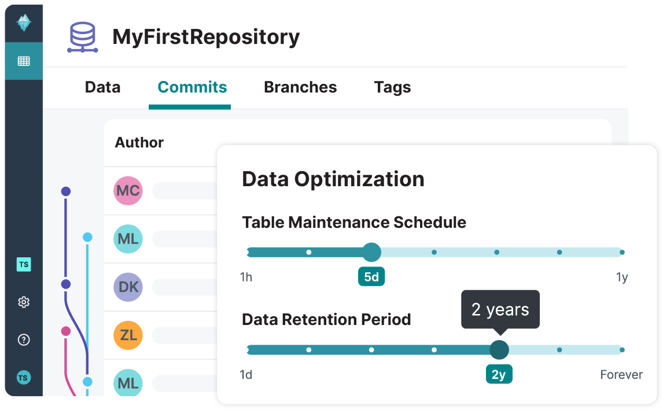The height and width of the screenshot is (410, 663).
Task: Click the Data Retention Period slider handle
Action: [x=499, y=349]
